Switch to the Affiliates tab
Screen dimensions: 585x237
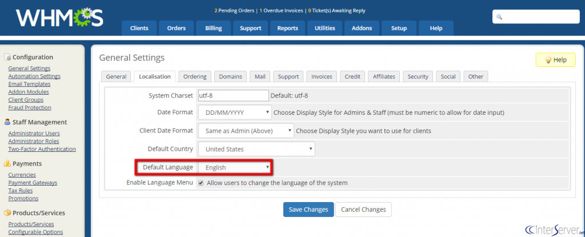point(384,77)
